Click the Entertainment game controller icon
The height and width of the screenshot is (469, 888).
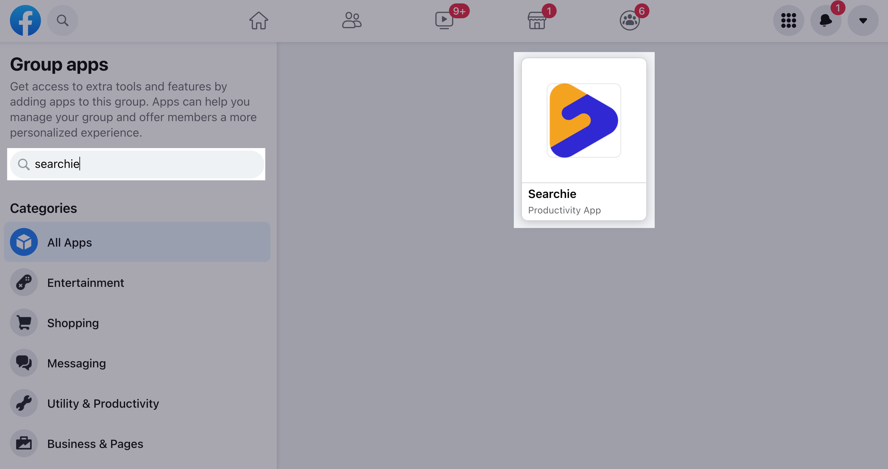(24, 283)
